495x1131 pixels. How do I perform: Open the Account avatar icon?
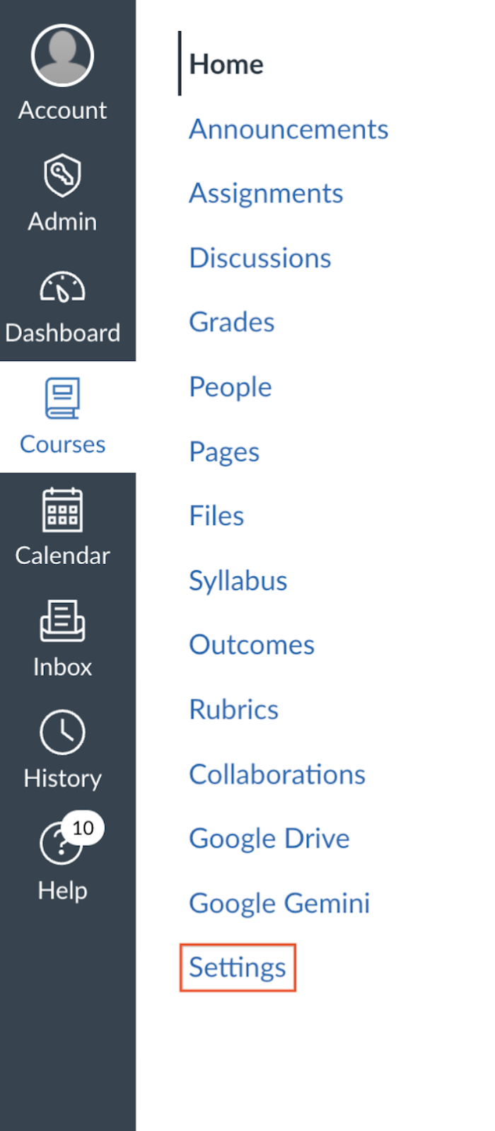click(x=62, y=55)
